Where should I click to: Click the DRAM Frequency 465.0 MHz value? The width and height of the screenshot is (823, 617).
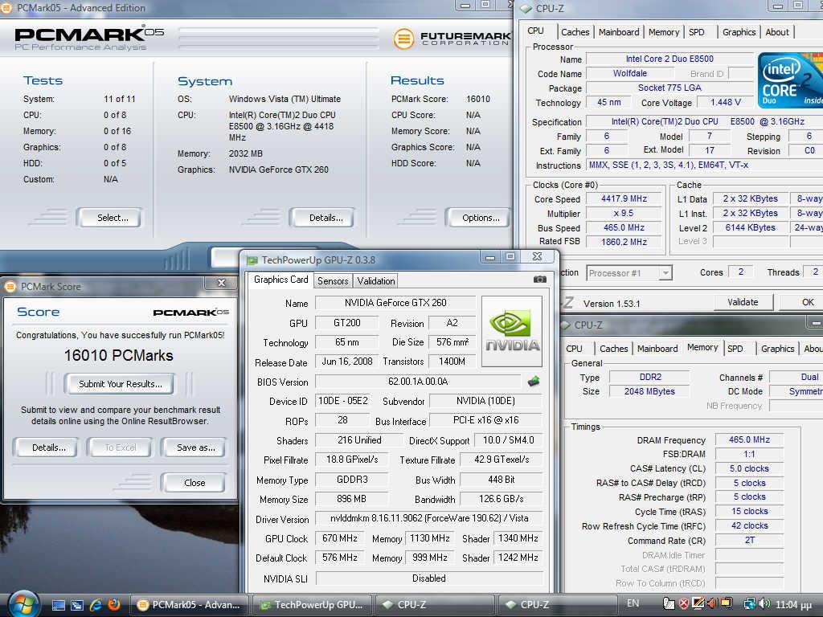(x=749, y=439)
